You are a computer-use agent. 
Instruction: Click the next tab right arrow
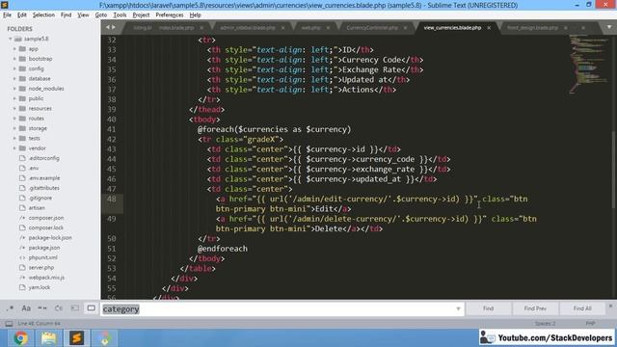(x=114, y=27)
